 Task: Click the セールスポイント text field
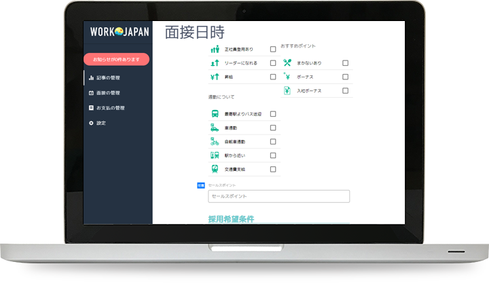(x=278, y=196)
